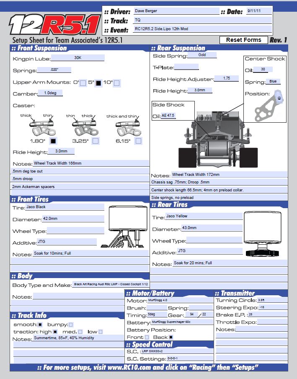Toggle the Back battery position box
This screenshot has height=379, width=297.
click(x=171, y=337)
